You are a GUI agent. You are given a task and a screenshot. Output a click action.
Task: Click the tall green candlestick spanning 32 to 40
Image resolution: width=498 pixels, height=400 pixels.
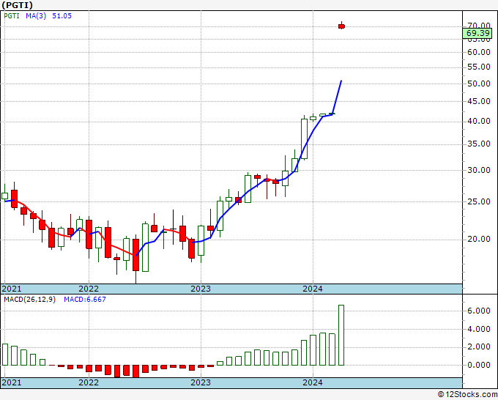coord(304,139)
